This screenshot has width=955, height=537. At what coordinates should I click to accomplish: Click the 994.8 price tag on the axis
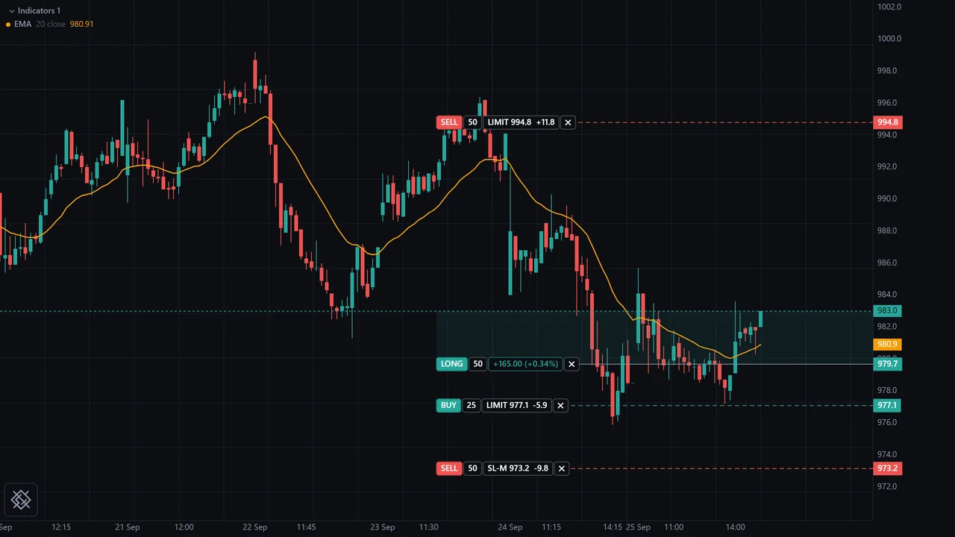[x=888, y=122]
